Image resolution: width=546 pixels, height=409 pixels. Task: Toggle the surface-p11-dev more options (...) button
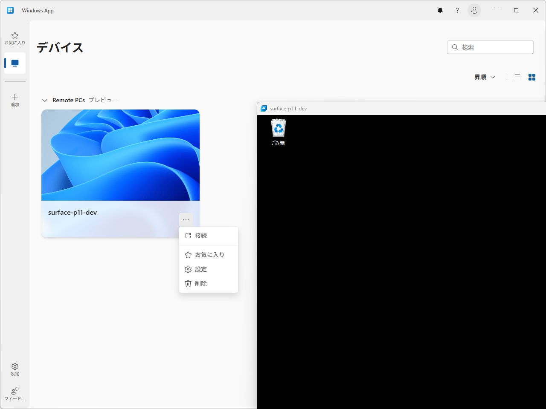(186, 220)
